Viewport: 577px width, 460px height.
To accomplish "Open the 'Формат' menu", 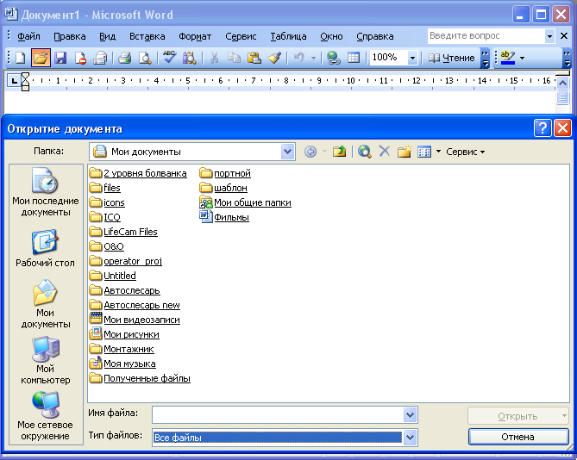I will (x=195, y=36).
